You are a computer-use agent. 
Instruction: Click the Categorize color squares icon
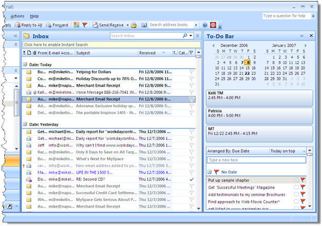pyautogui.click(x=76, y=25)
